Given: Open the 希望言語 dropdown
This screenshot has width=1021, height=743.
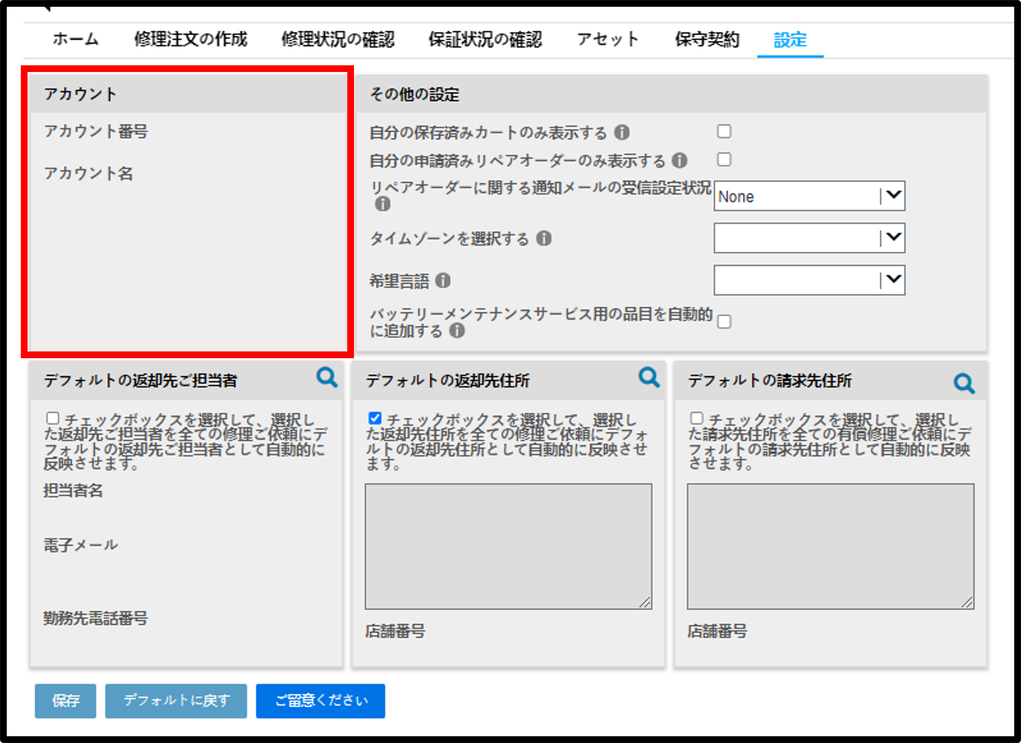Looking at the screenshot, I should click(x=810, y=280).
